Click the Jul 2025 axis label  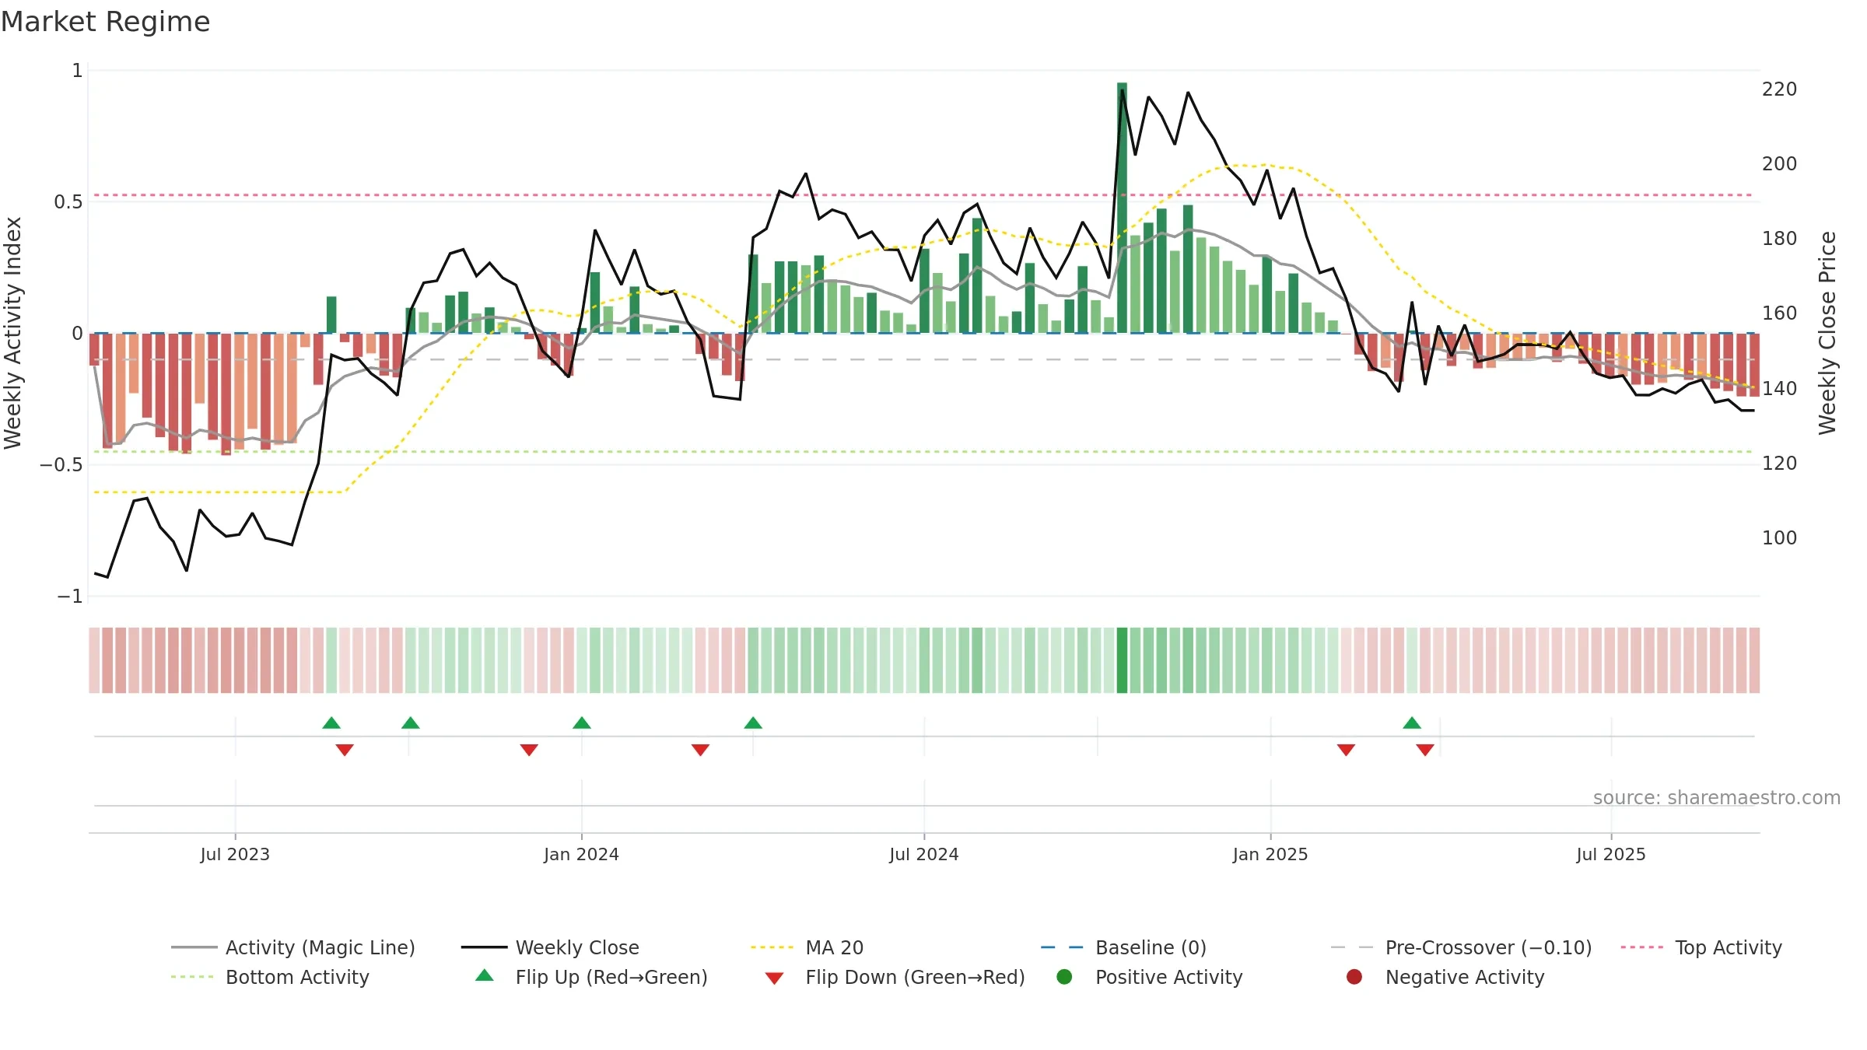click(x=1611, y=855)
